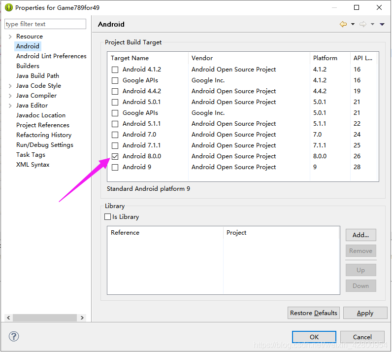Check the Android 4.4.2 target
392x354 pixels.
coord(115,91)
